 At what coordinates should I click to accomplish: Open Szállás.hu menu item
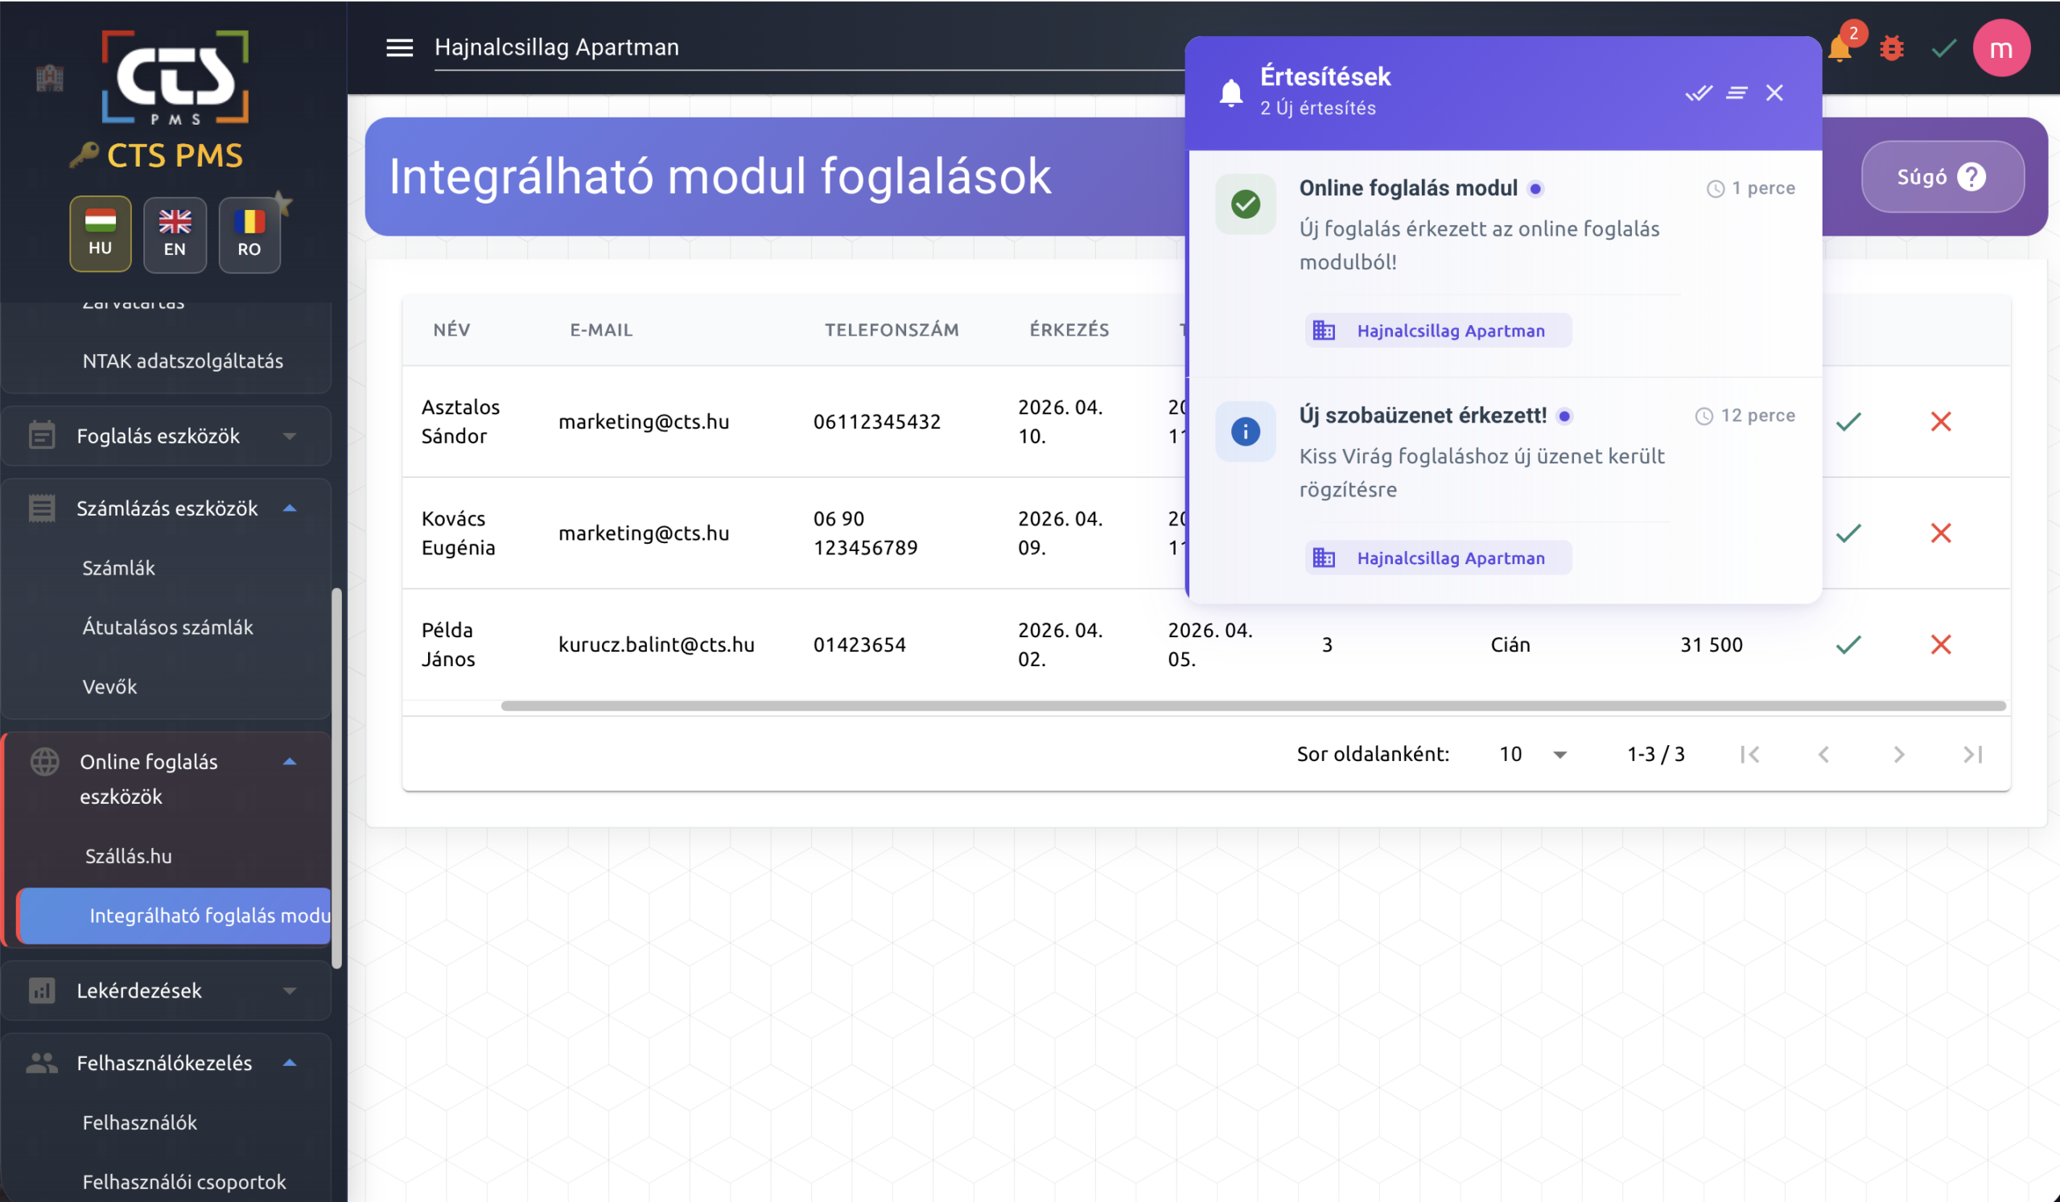click(x=128, y=855)
